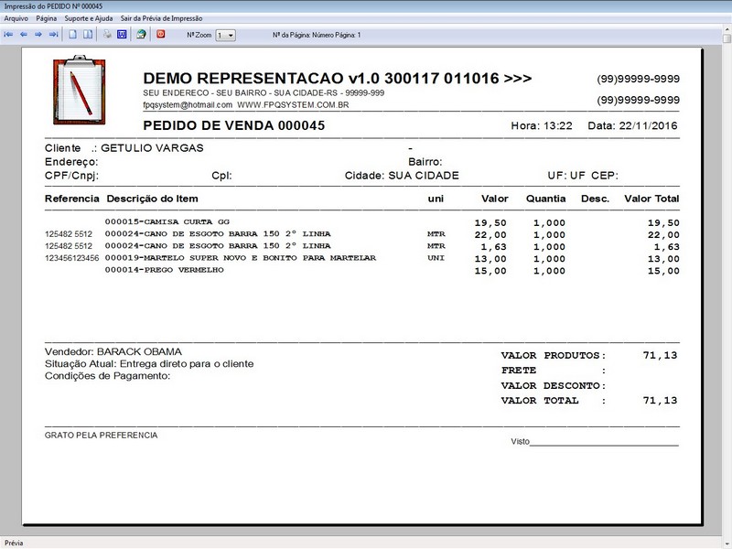Click WWW.FPQSYSTEM.COM.BR text

point(293,105)
